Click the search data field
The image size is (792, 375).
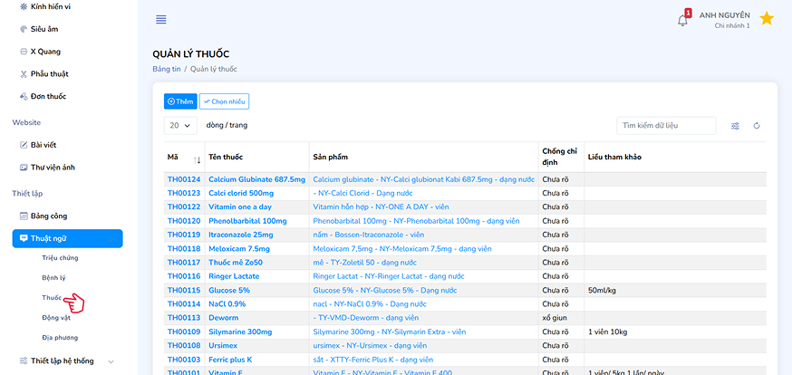tap(665, 126)
